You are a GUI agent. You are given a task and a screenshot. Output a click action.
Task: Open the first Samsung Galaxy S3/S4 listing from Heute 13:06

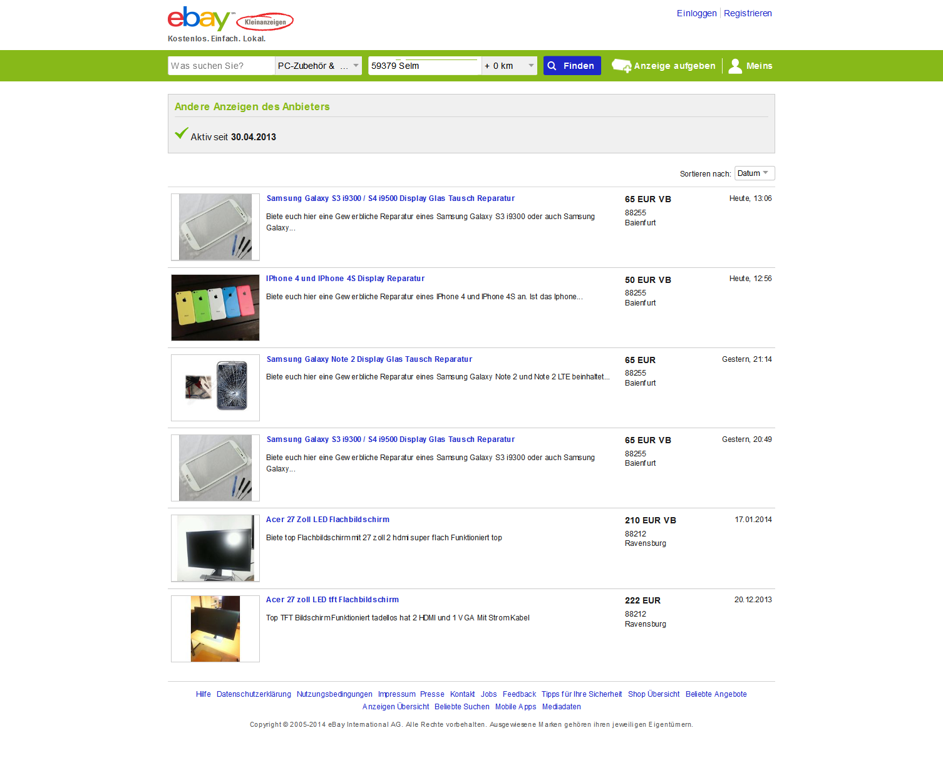(391, 198)
